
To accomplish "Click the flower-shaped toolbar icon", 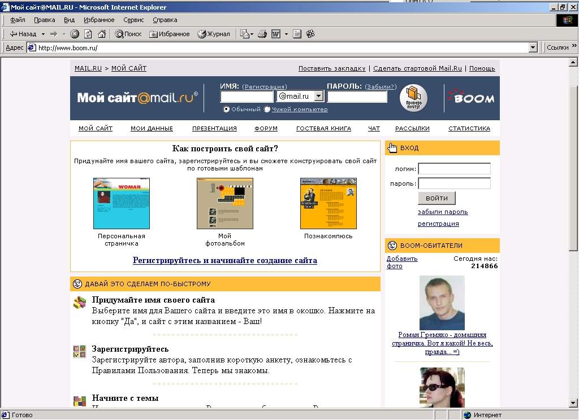I will click(310, 34).
